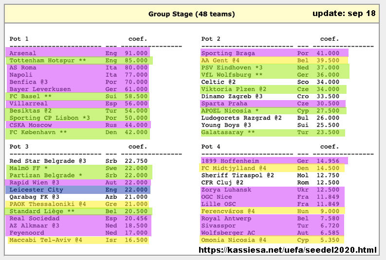Select the 'AS Roma' entry
The height and width of the screenshot is (260, 386).
(23, 68)
